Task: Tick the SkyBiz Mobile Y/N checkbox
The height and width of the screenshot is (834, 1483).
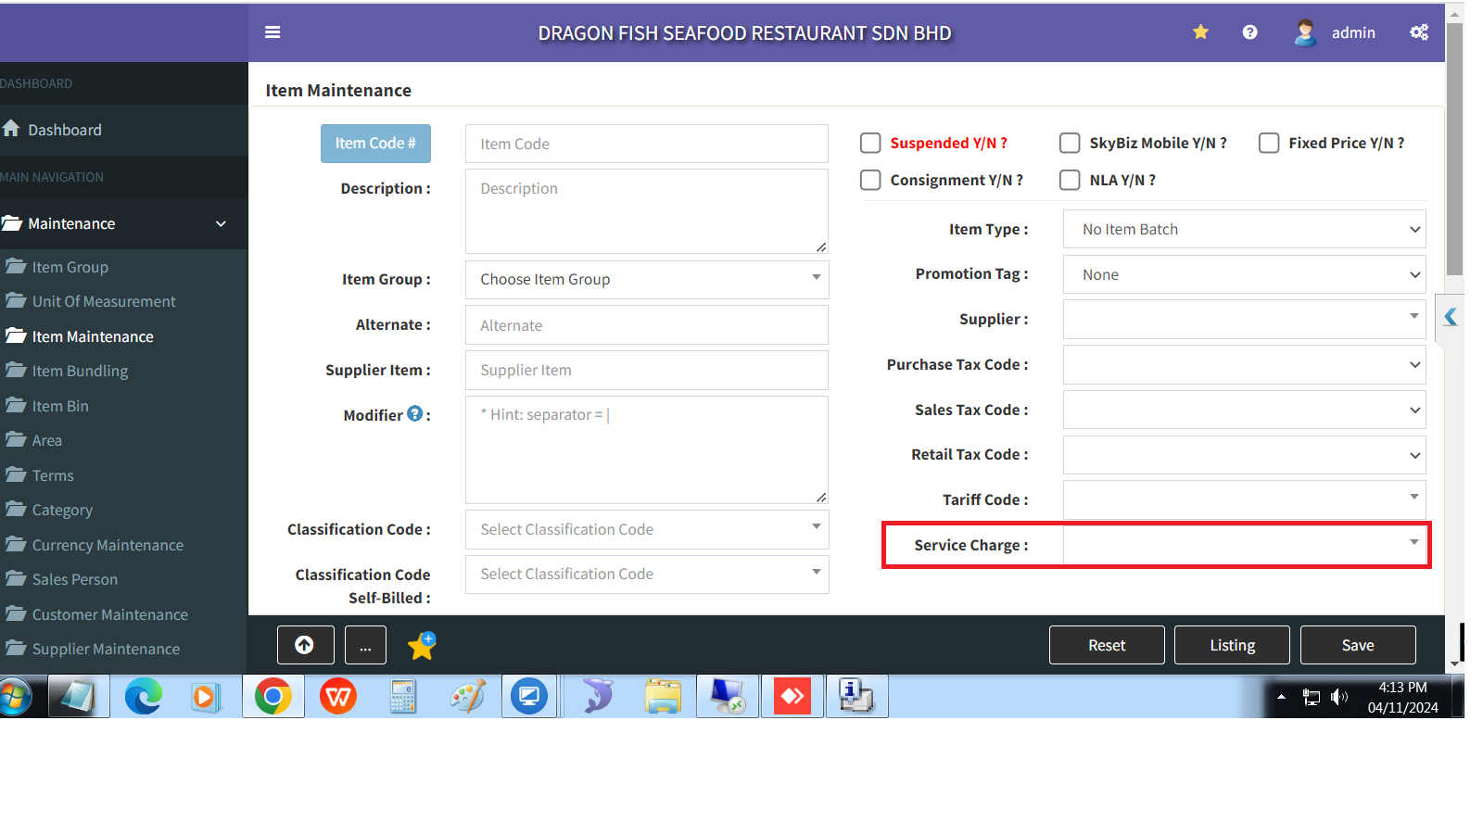Action: (1070, 143)
